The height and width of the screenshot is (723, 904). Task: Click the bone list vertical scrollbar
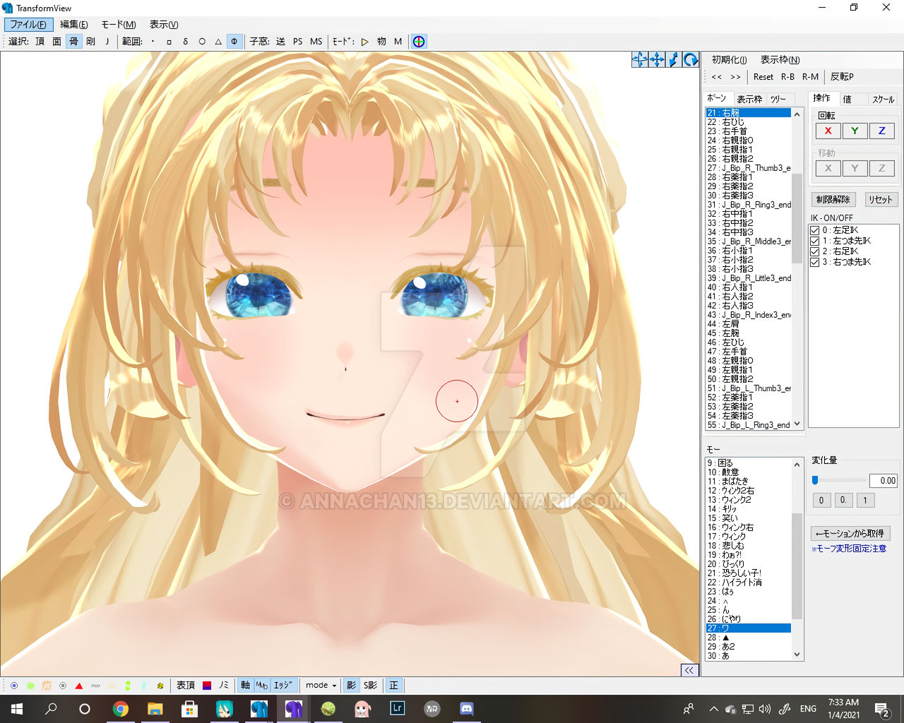click(797, 269)
